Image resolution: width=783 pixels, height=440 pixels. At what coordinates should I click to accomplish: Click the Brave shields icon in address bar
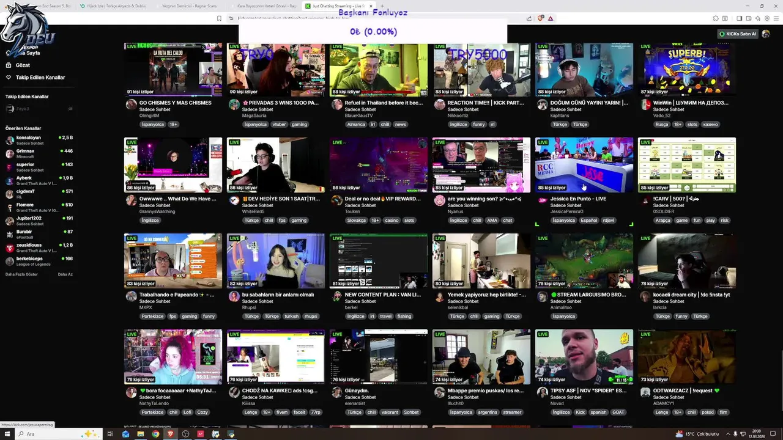540,18
